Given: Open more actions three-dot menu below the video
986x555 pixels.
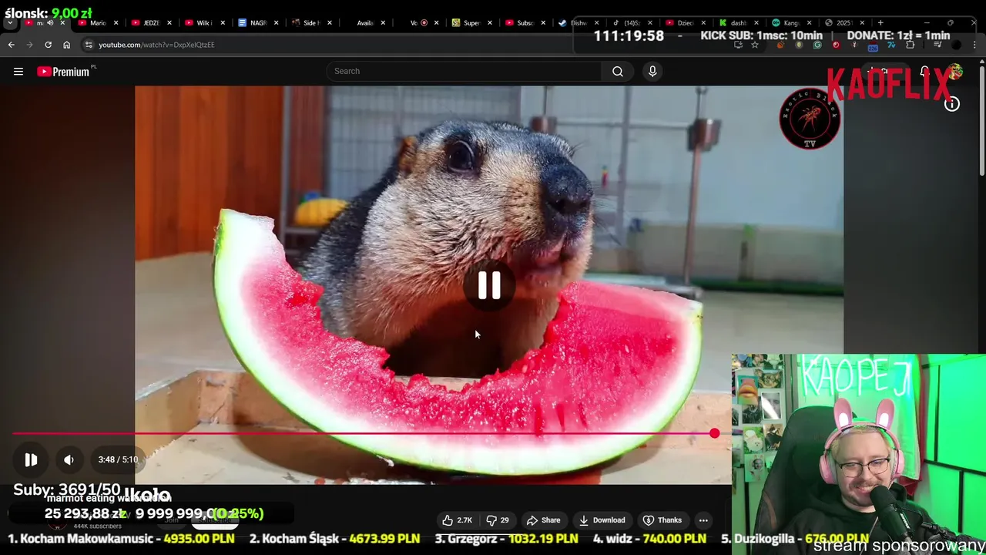Looking at the screenshot, I should point(703,520).
